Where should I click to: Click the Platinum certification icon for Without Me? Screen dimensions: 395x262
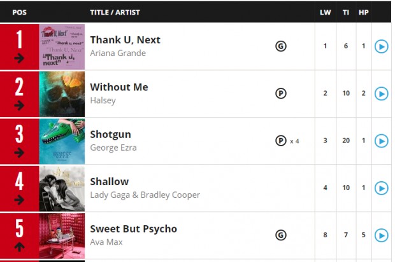point(280,93)
